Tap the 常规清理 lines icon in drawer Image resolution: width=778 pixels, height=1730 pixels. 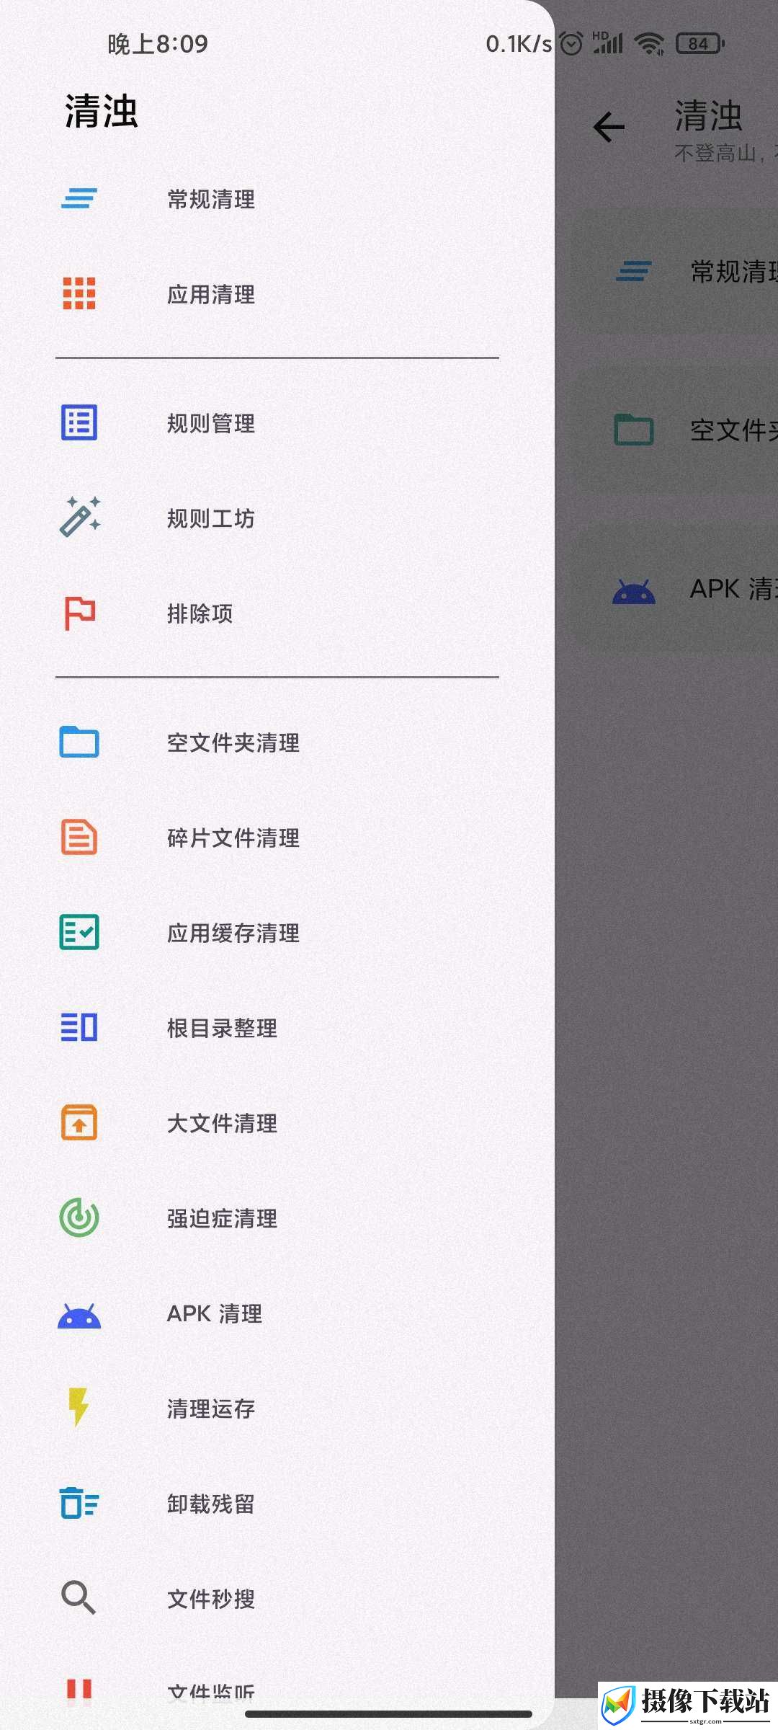coord(79,198)
